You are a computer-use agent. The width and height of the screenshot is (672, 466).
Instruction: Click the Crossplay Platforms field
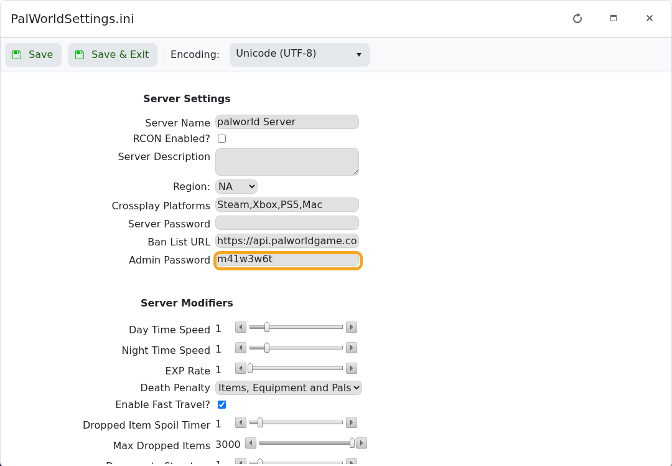coord(287,205)
